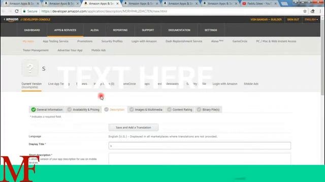
Task: Open APPS & SERVICES menu
Action: (65, 30)
